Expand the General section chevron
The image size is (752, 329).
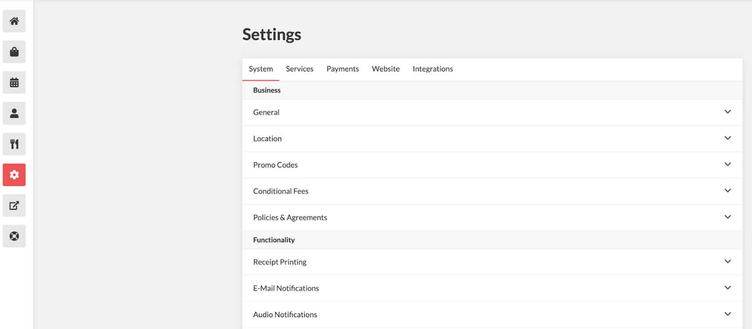pos(728,112)
